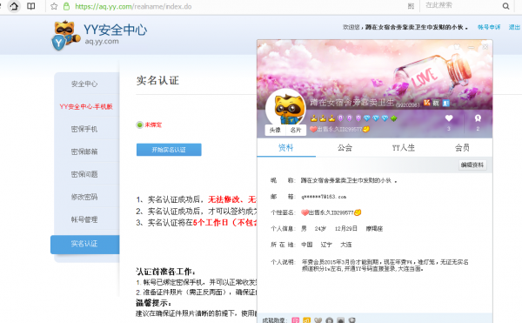Image resolution: width=522 pixels, height=323 pixels.
Task: Click the YY安全中心 site title
Action: click(x=115, y=30)
